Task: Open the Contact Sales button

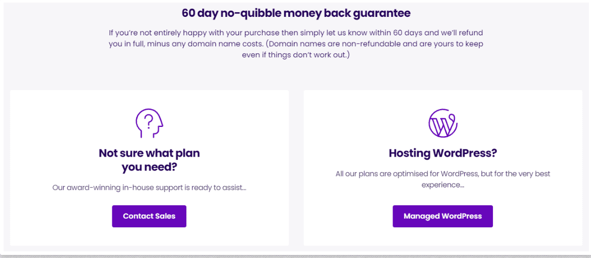Action: (x=149, y=216)
